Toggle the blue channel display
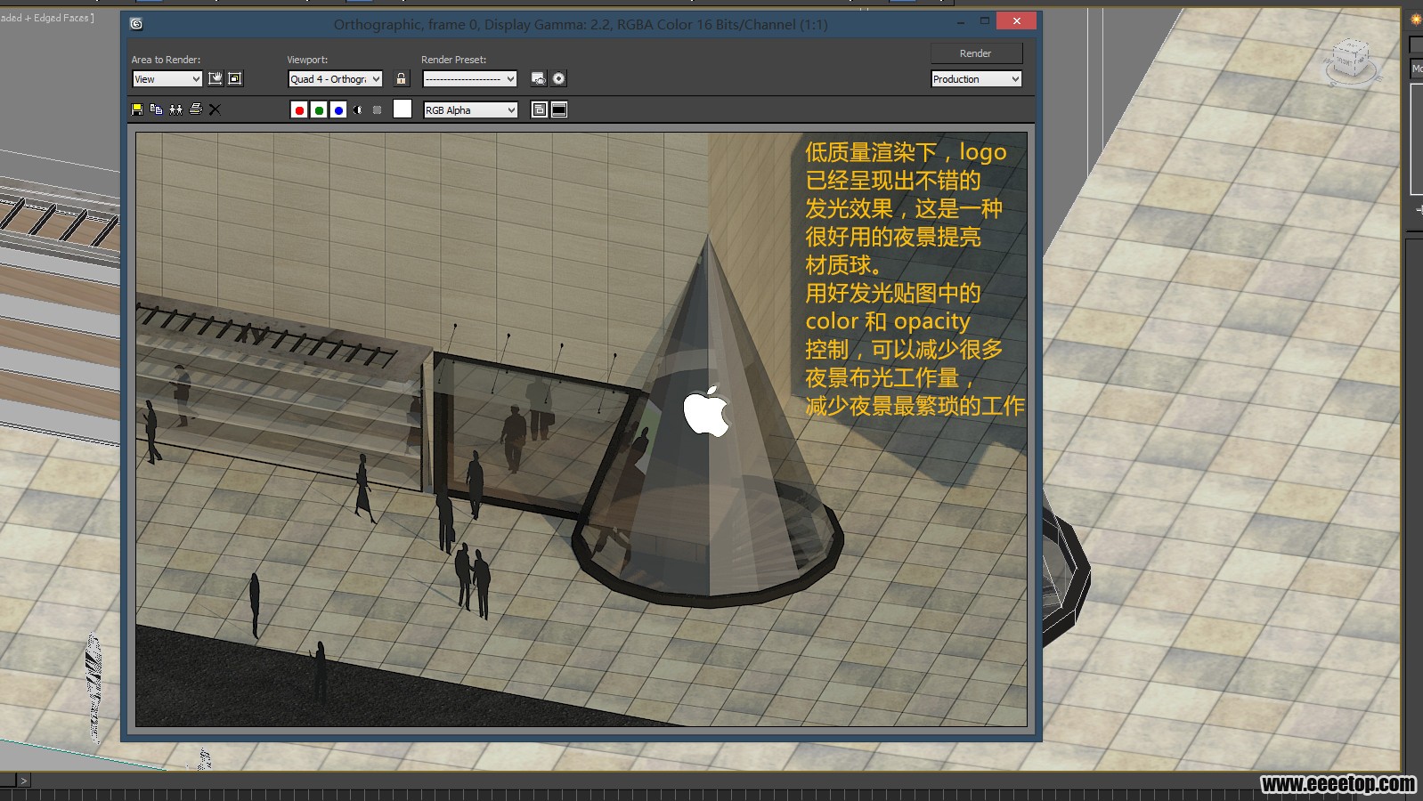 click(x=338, y=110)
